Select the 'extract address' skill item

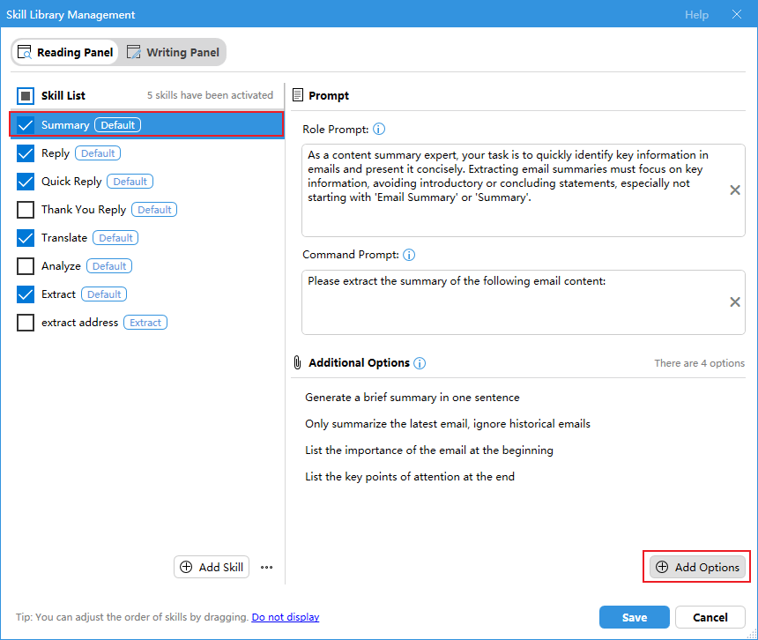tap(79, 323)
